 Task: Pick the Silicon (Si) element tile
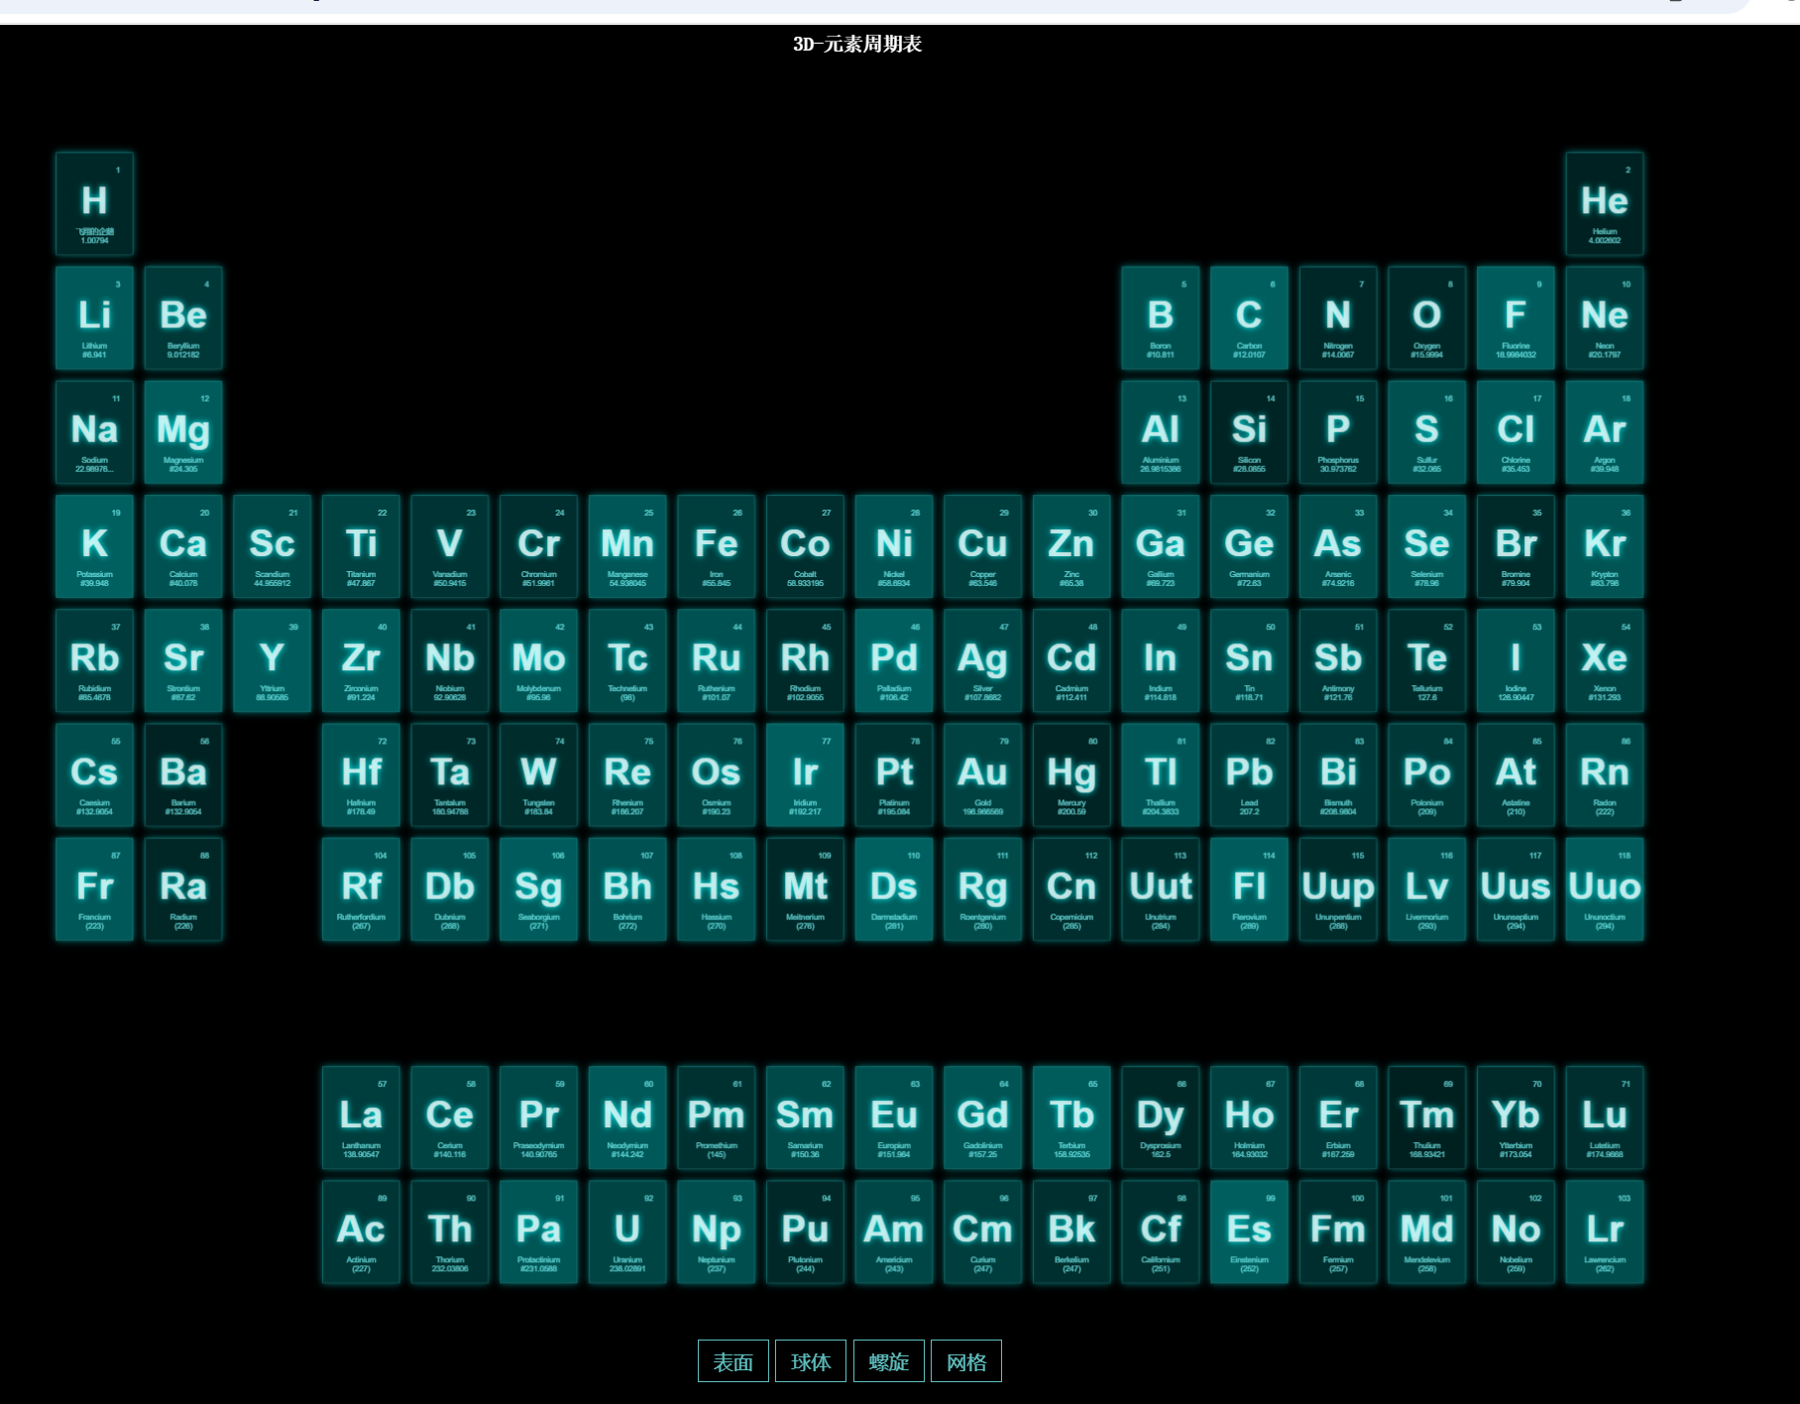click(1249, 432)
